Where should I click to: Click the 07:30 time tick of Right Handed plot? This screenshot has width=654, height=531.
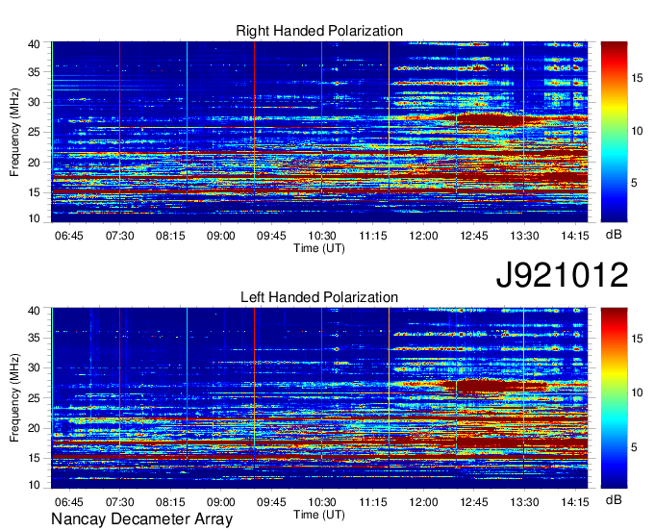coord(119,236)
